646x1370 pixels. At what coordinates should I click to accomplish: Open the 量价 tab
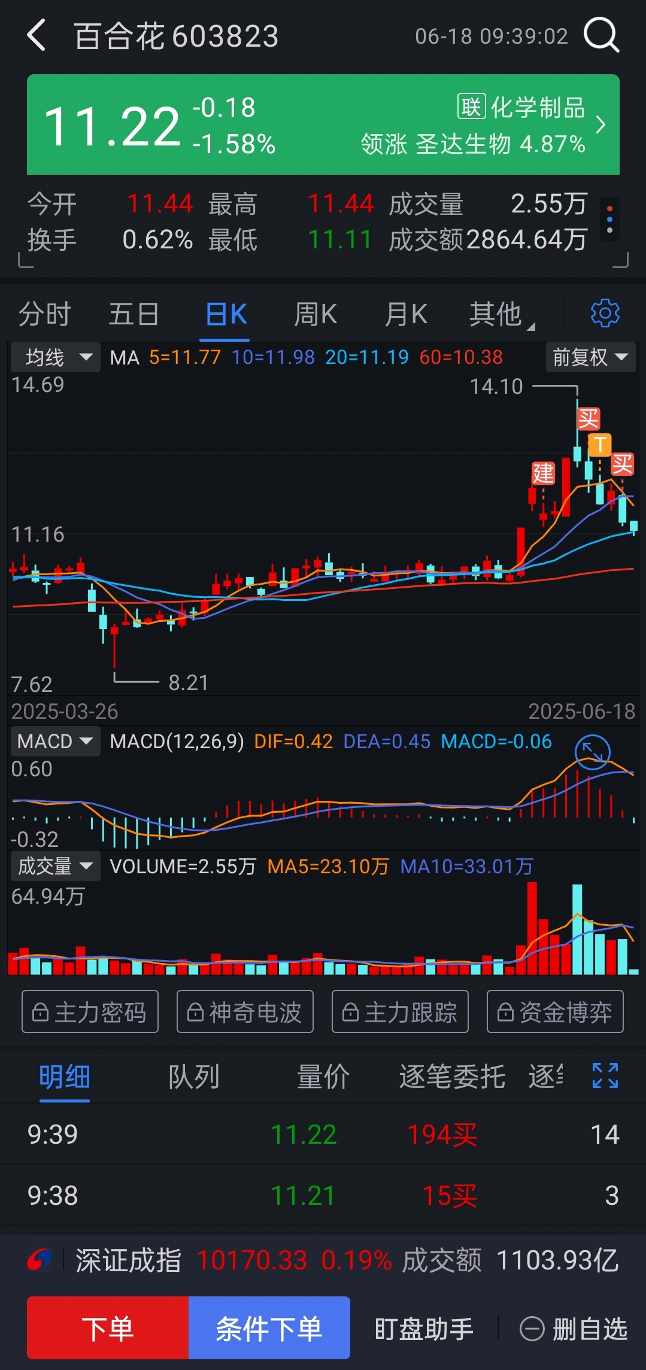[x=323, y=1077]
